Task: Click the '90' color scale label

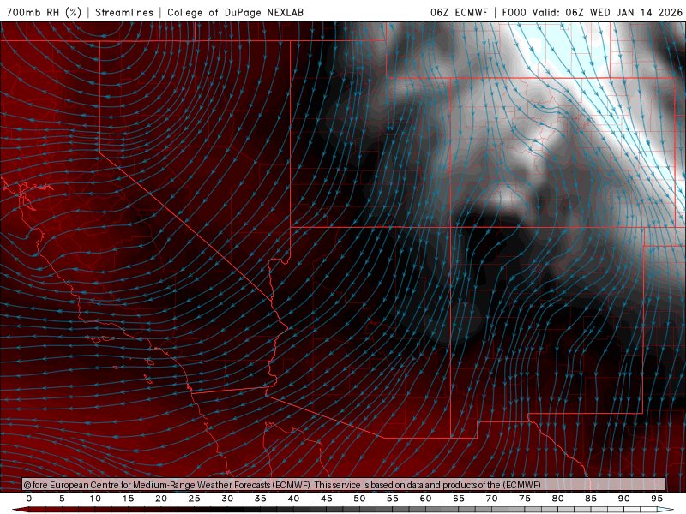Action: [624, 499]
